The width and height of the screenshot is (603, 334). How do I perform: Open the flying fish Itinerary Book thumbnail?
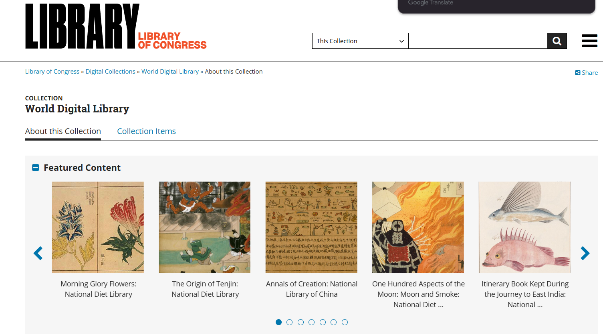pyautogui.click(x=524, y=227)
